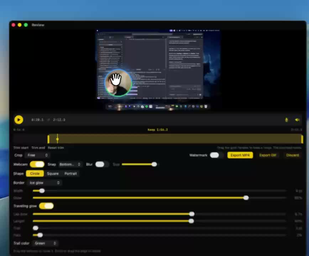Click Reset trim
Viewport: 309px width, 256px height.
point(56,148)
